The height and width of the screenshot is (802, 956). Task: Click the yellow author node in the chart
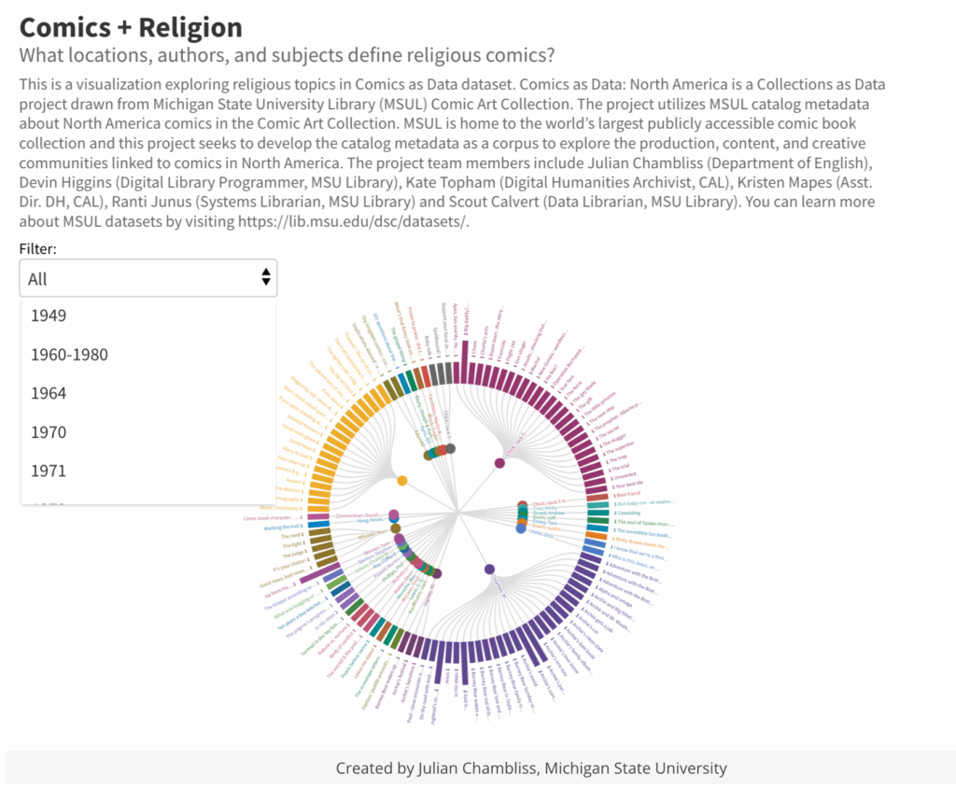pyautogui.click(x=402, y=481)
